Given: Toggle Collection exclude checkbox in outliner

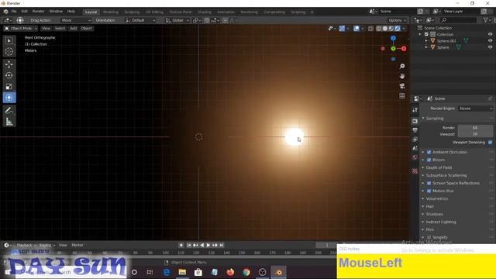Looking at the screenshot, I should [426, 34].
